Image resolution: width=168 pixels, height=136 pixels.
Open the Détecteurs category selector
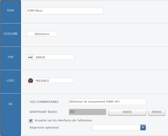(x=42, y=34)
